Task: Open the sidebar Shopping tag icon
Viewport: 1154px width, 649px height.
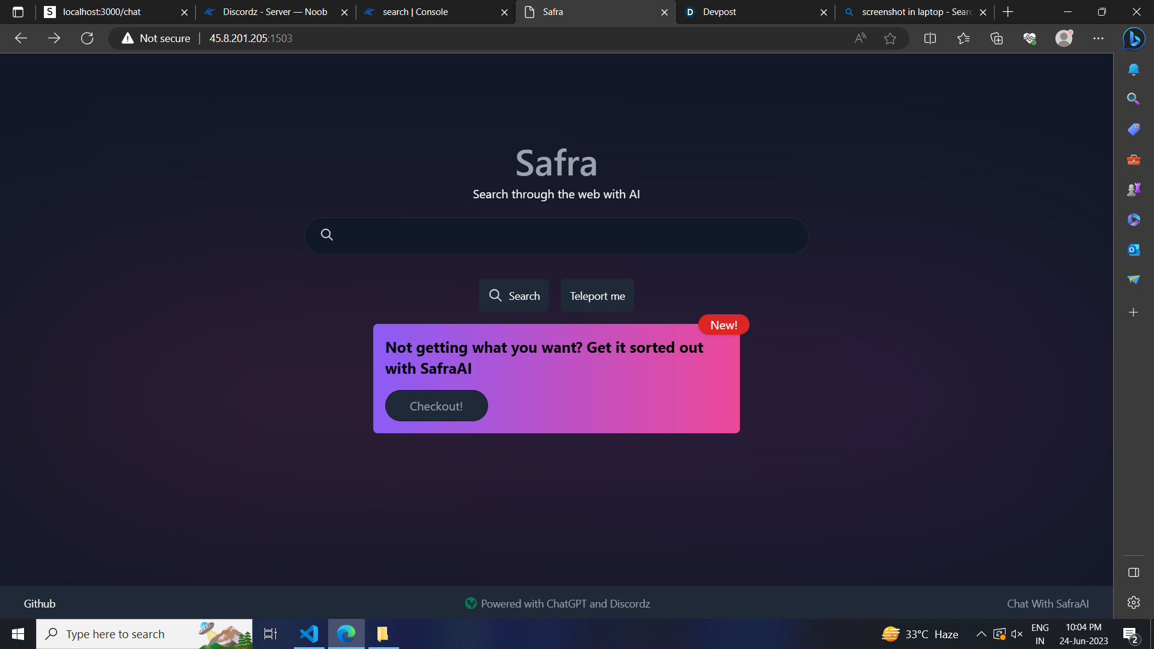Action: [1134, 129]
